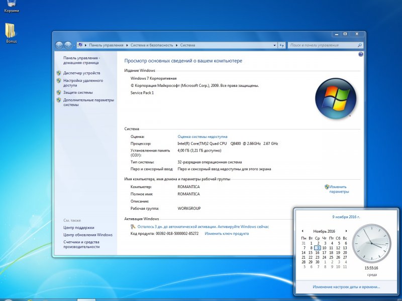Click the refresh button beside address bar

(x=282, y=45)
